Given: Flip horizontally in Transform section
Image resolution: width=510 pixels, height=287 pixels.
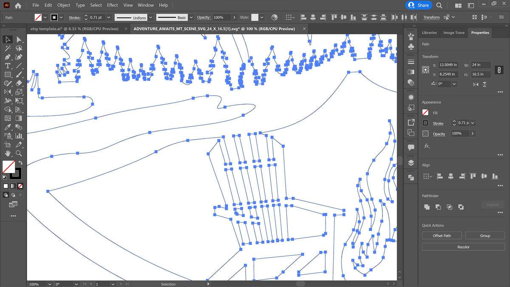Looking at the screenshot, I should (476, 85).
